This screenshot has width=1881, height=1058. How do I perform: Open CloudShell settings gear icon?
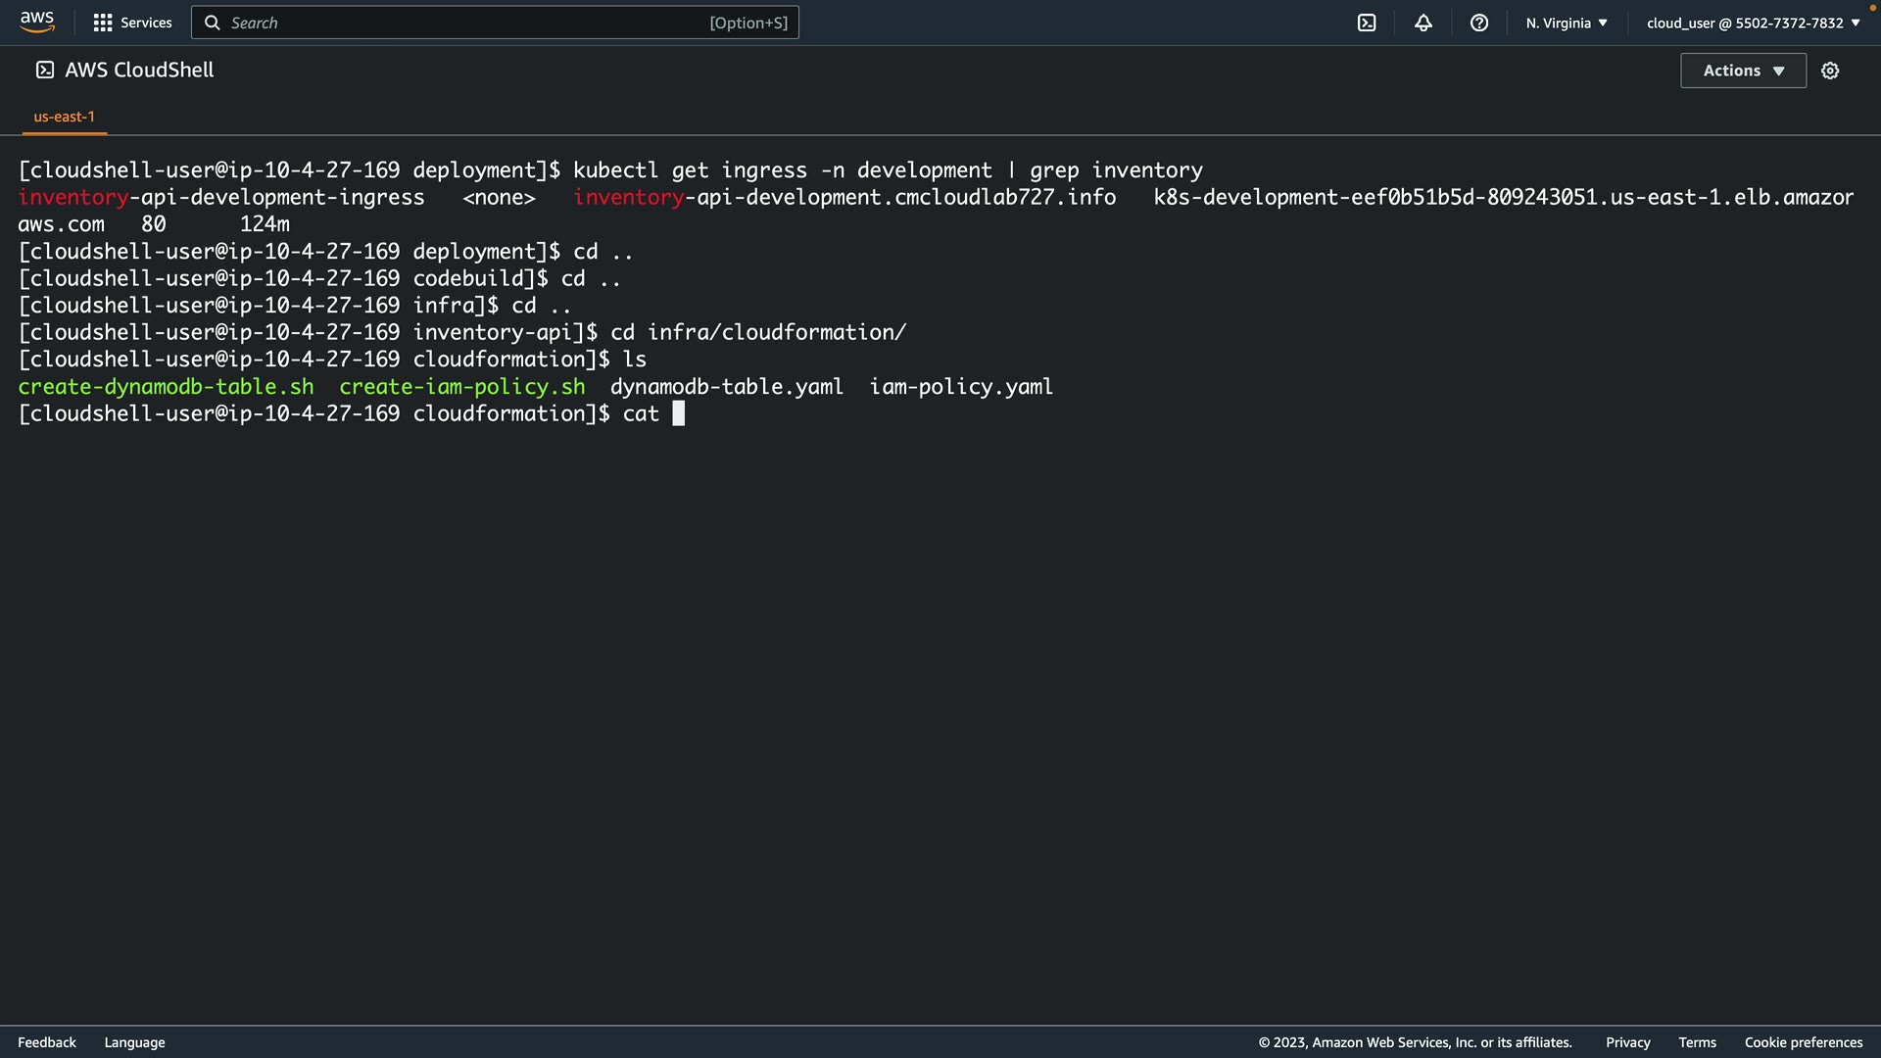1830,71
